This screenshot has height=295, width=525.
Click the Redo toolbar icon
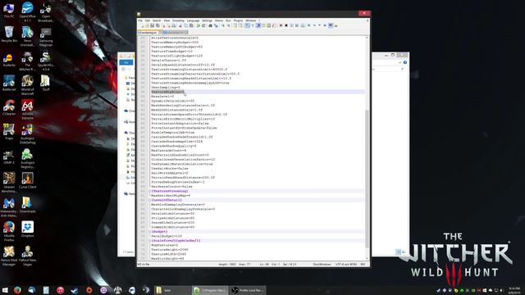point(203,25)
